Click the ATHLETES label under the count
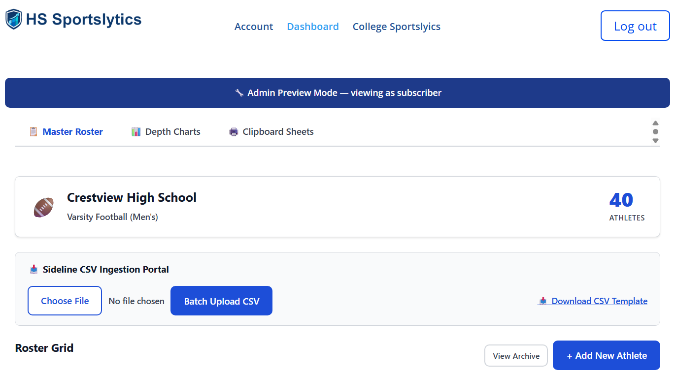The width and height of the screenshot is (676, 374). coord(627,218)
